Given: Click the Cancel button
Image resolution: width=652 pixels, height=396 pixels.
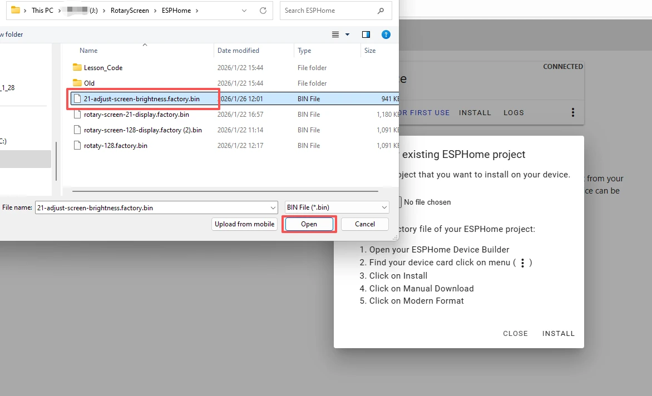Looking at the screenshot, I should tap(364, 224).
